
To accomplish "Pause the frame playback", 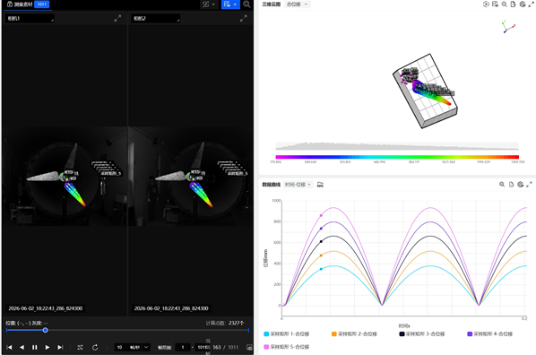I will coord(35,347).
